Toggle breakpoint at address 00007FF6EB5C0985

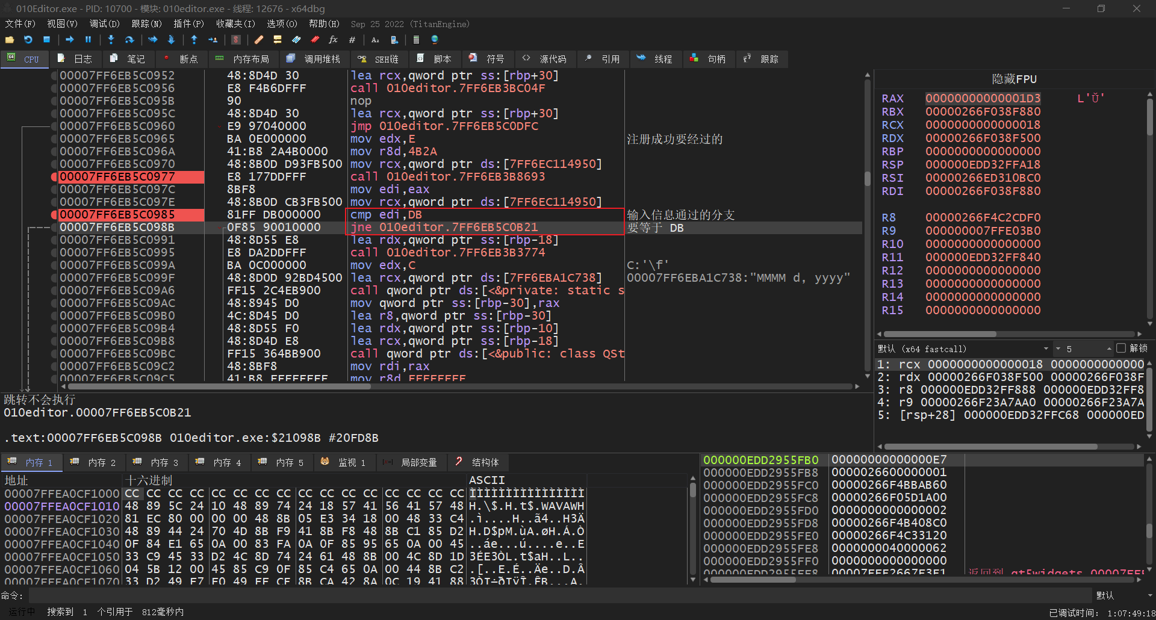[x=54, y=215]
